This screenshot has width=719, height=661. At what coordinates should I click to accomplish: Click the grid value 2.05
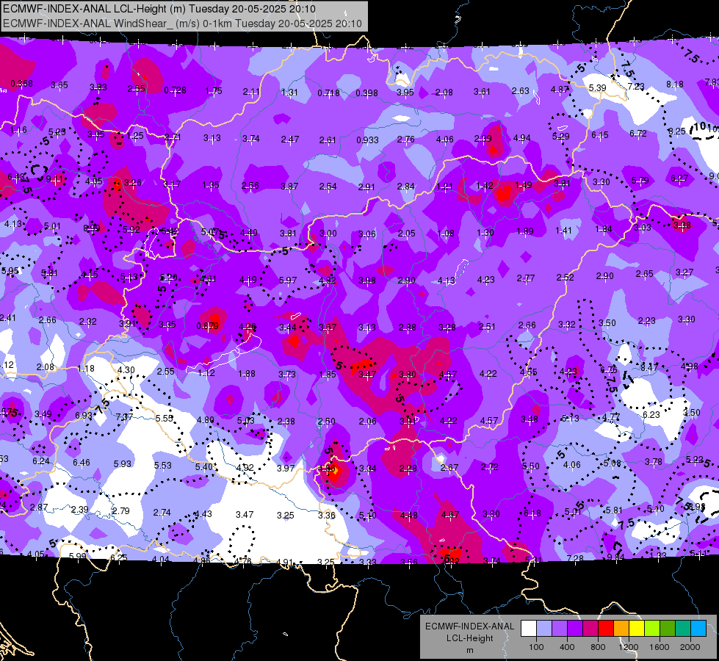pyautogui.click(x=406, y=234)
